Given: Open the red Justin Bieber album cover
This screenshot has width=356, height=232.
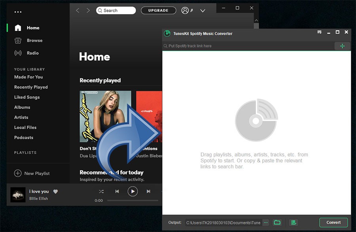Looking at the screenshot, I should (149, 116).
